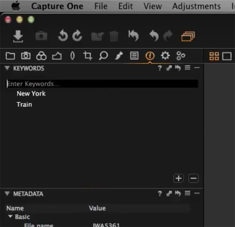This screenshot has width=235, height=227.
Task: Click Metadata copy-adjustments double-arrow icon
Action: tap(169, 194)
